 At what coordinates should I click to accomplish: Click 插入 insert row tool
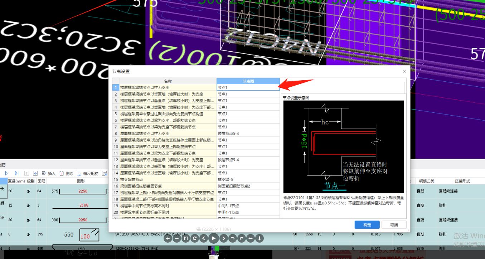coord(48,173)
